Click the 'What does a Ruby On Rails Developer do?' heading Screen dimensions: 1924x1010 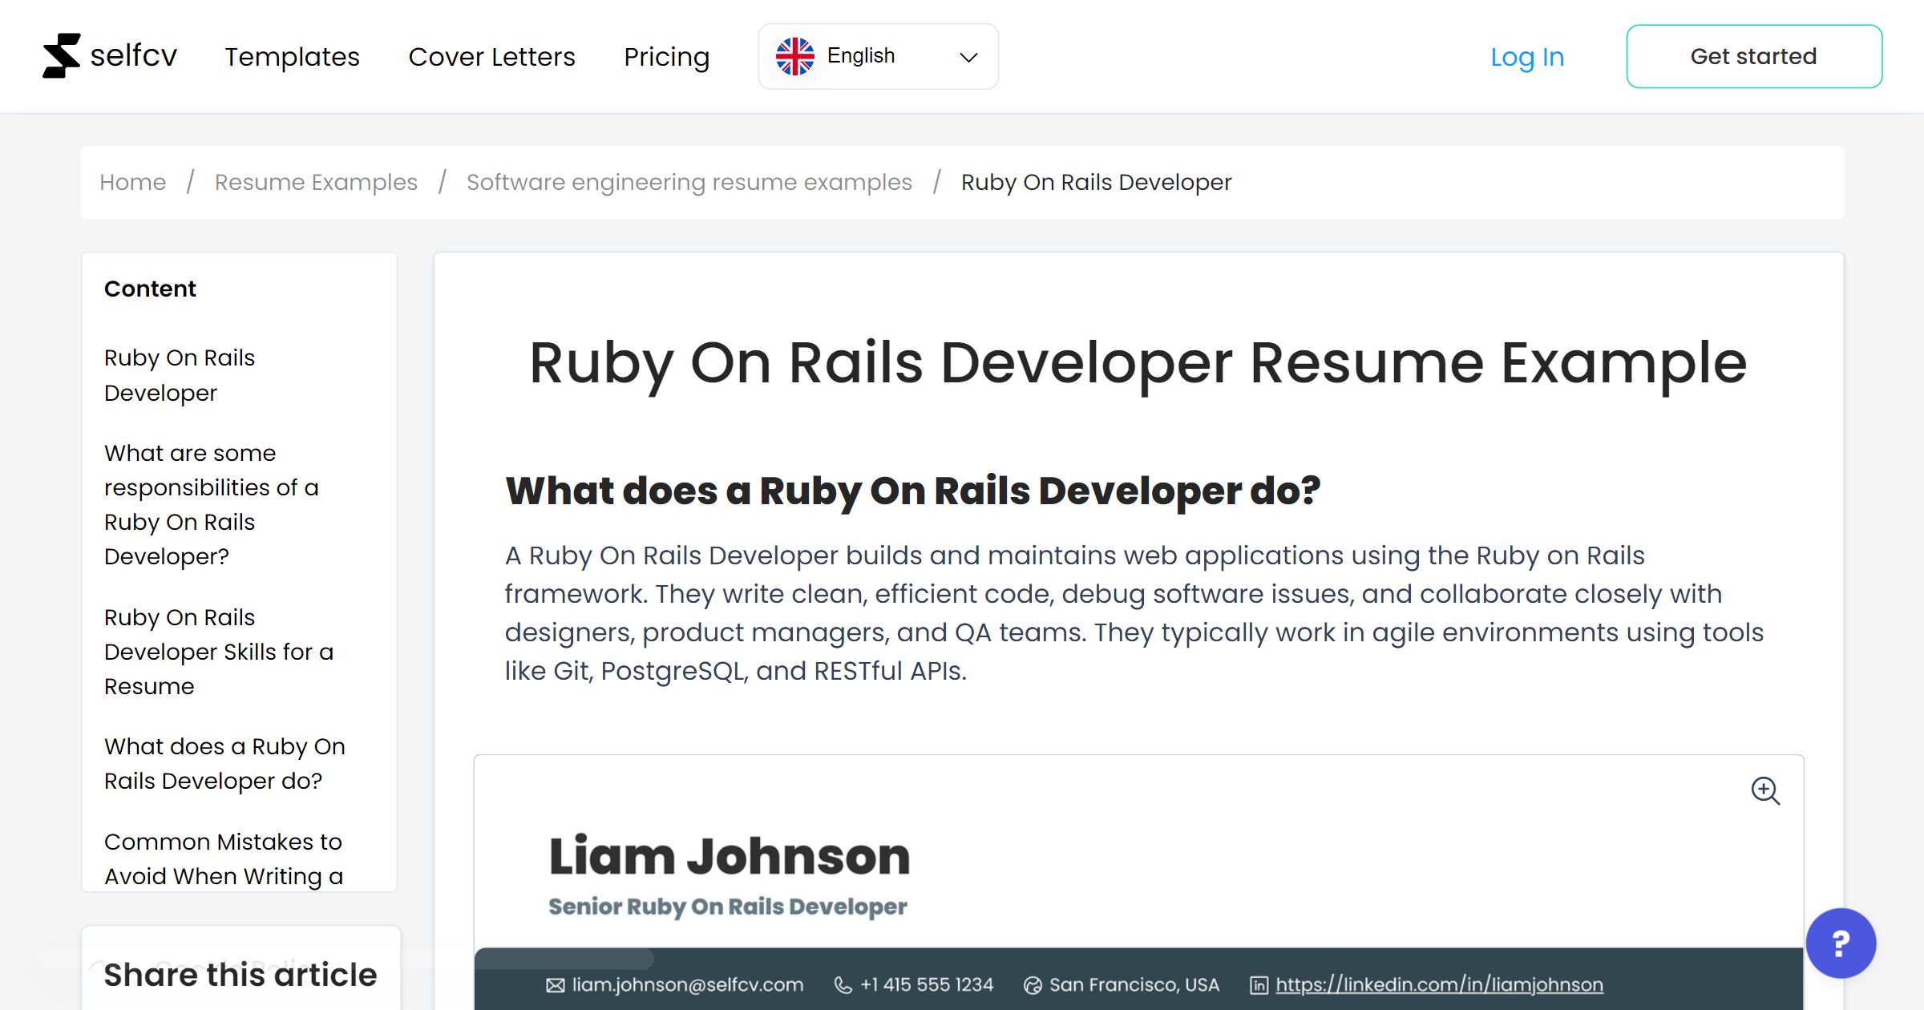[912, 491]
